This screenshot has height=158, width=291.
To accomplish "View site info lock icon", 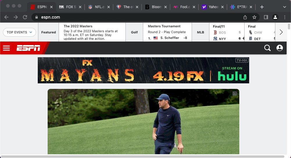I will (37, 17).
